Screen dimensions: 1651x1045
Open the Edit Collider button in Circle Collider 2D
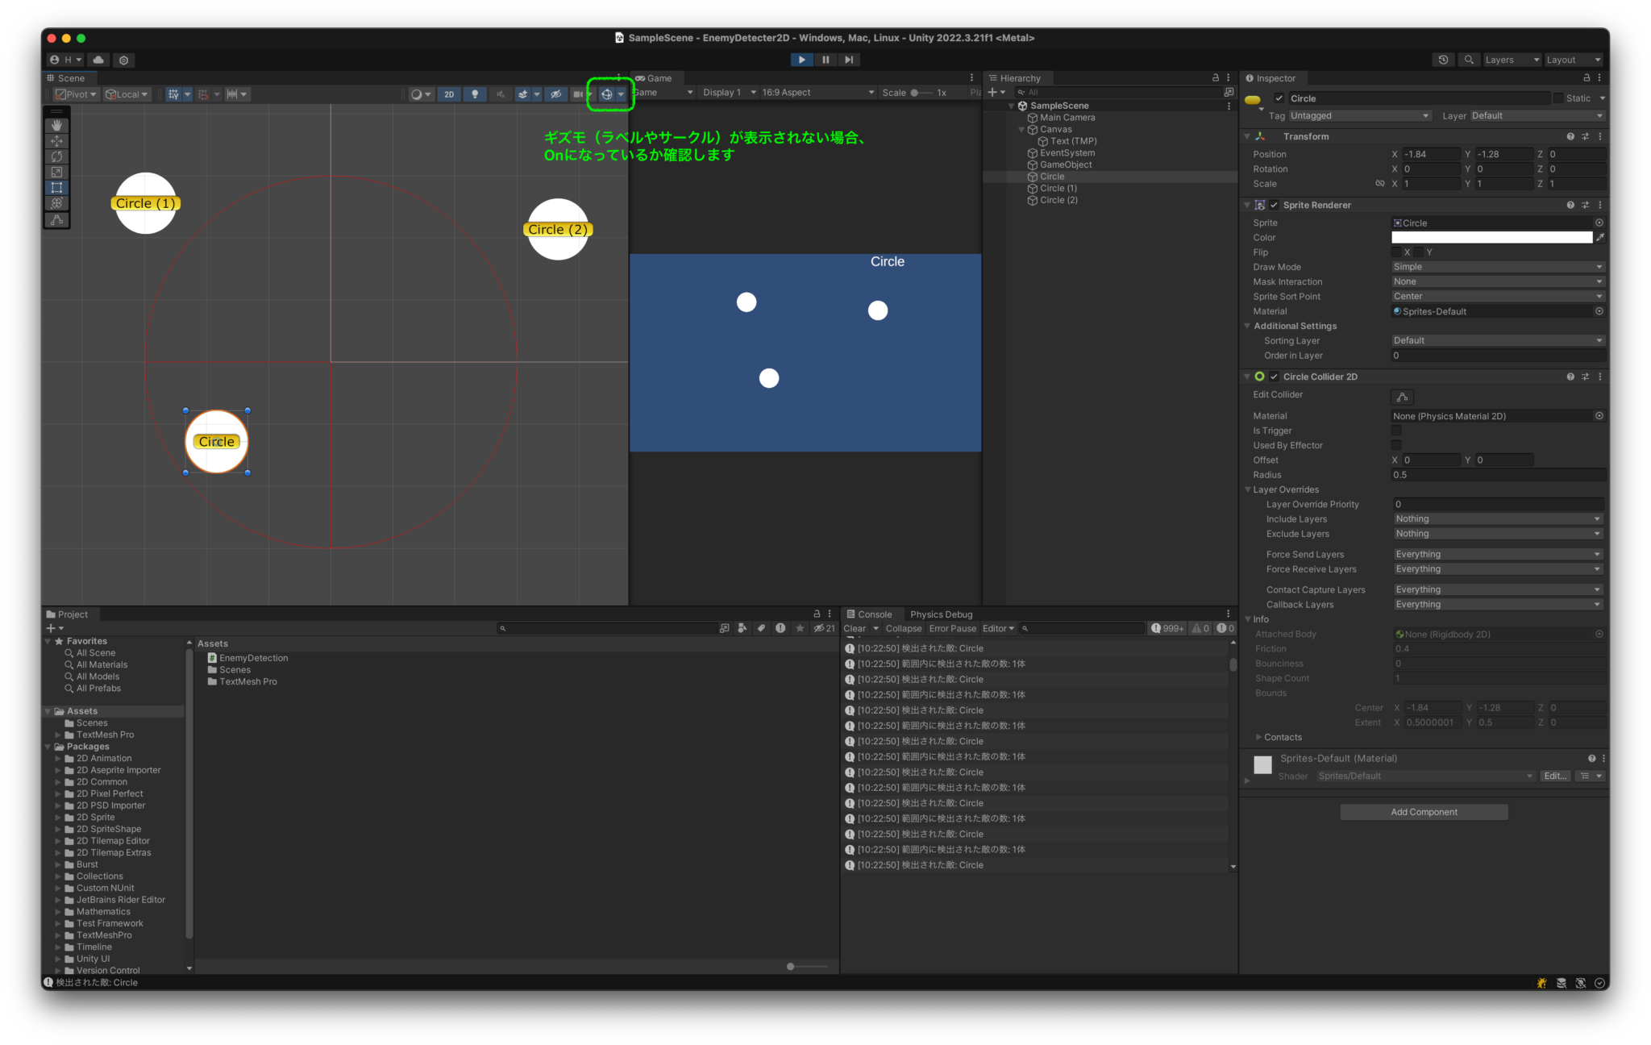[x=1402, y=397]
